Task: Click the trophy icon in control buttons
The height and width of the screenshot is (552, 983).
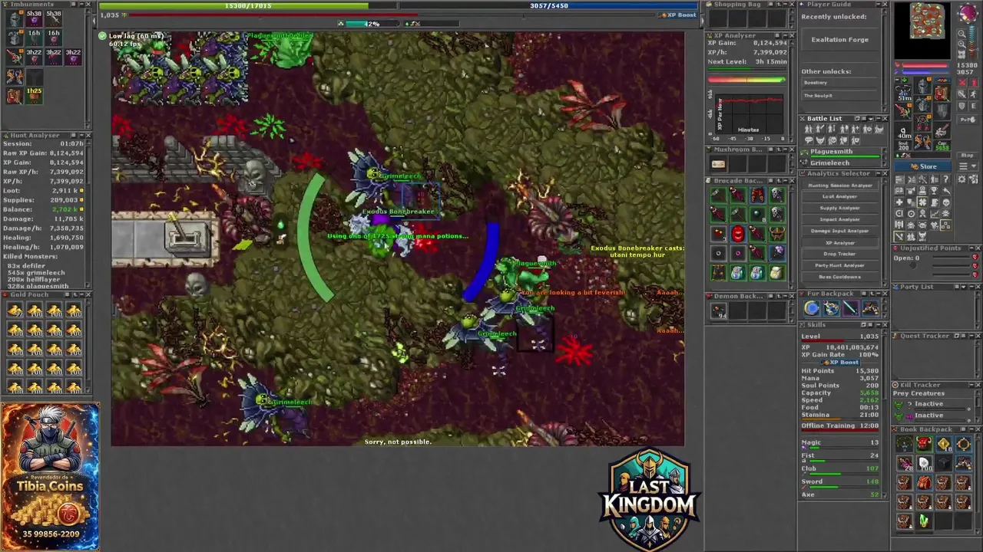Action: click(934, 190)
